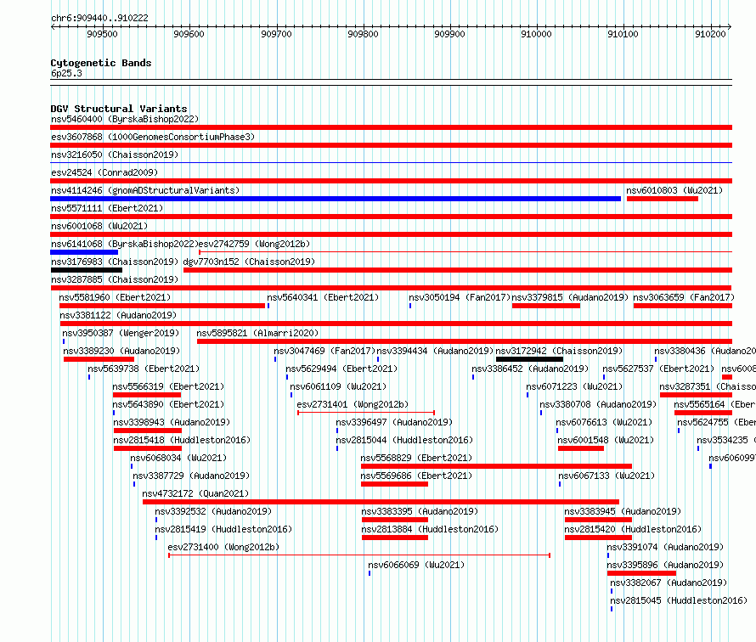Viewport: 756px width, 642px height.
Task: Click nsv6067133 (Wu2021) label
Action: (606, 476)
